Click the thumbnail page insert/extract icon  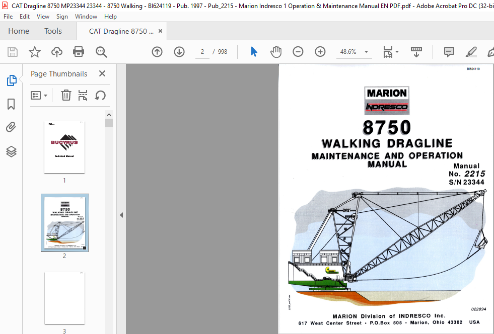83,95
